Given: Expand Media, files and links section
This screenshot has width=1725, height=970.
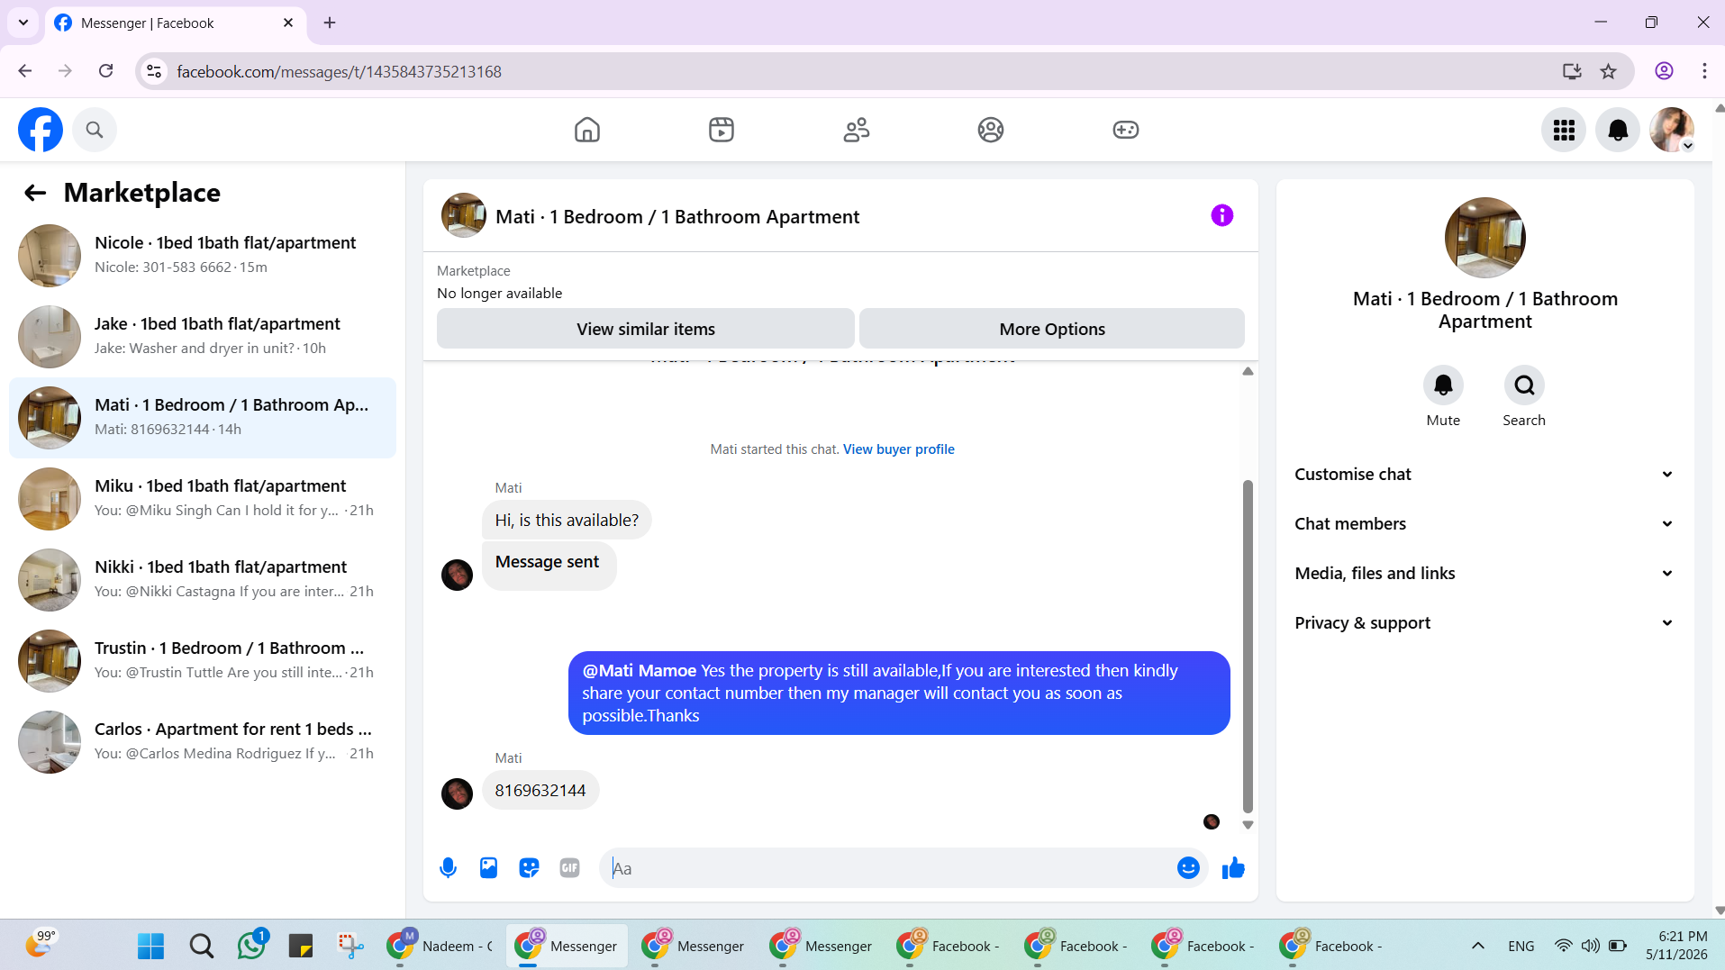Looking at the screenshot, I should pyautogui.click(x=1484, y=574).
